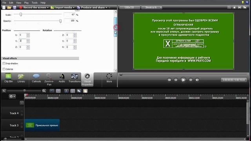
Task: Click the timeline zoom in magnifier
Action: [x=44, y=91]
